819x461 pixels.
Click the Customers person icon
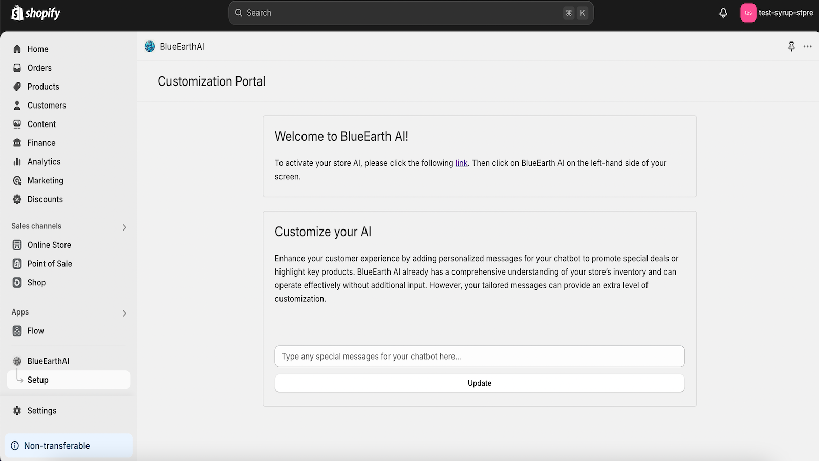click(x=17, y=106)
